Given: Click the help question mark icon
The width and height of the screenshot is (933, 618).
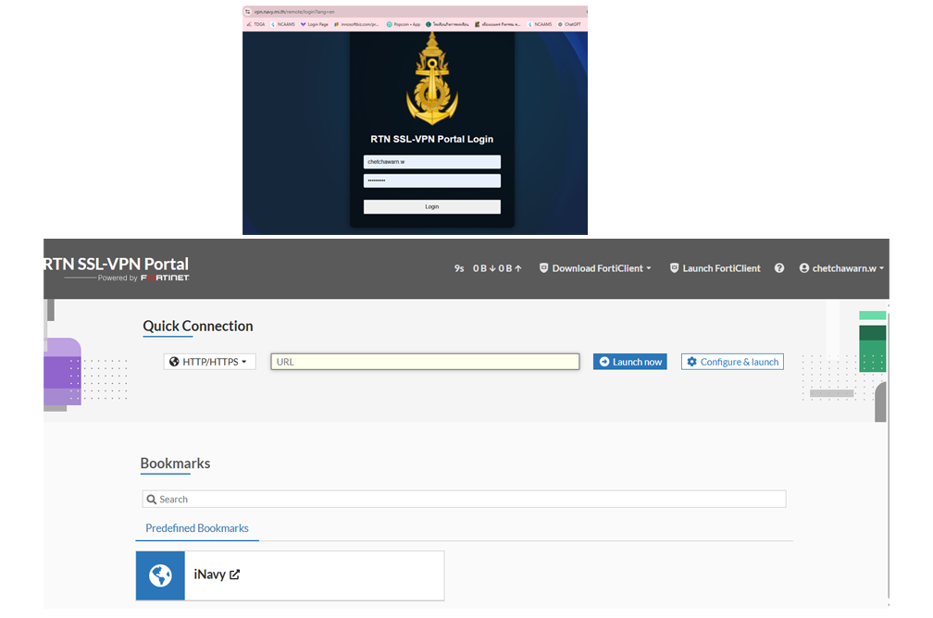Looking at the screenshot, I should [779, 268].
